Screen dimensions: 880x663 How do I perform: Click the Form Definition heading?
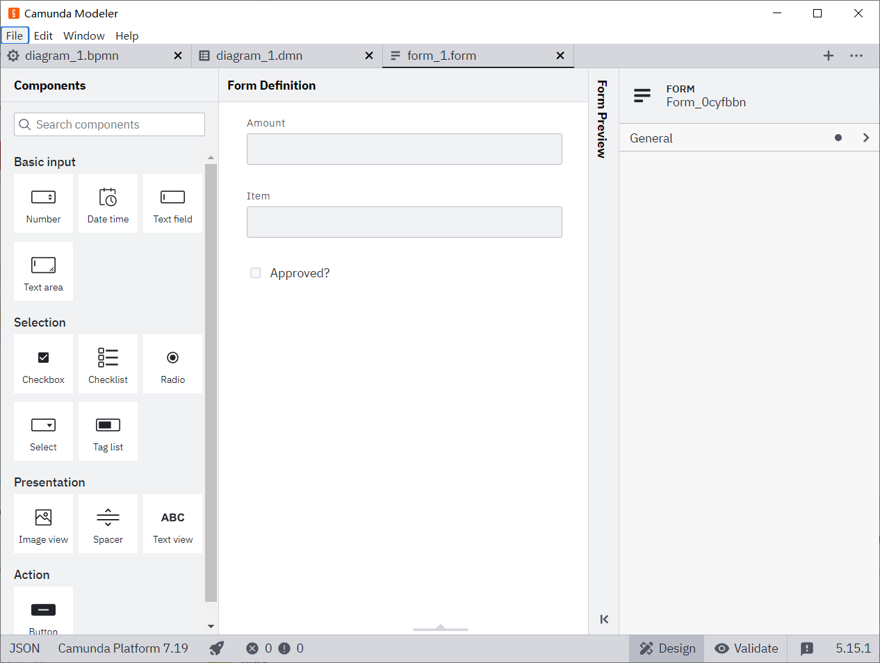[x=271, y=85]
